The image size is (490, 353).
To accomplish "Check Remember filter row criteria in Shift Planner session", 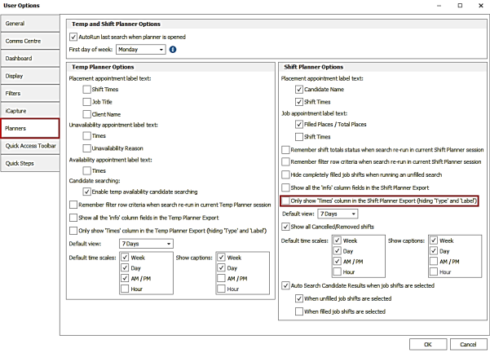I will [x=285, y=161].
